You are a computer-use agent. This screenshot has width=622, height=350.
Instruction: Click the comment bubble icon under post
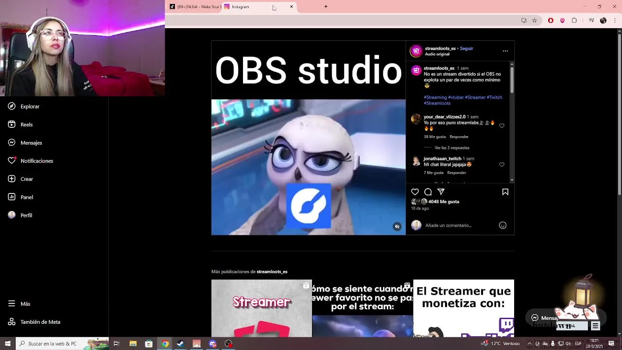click(x=428, y=192)
